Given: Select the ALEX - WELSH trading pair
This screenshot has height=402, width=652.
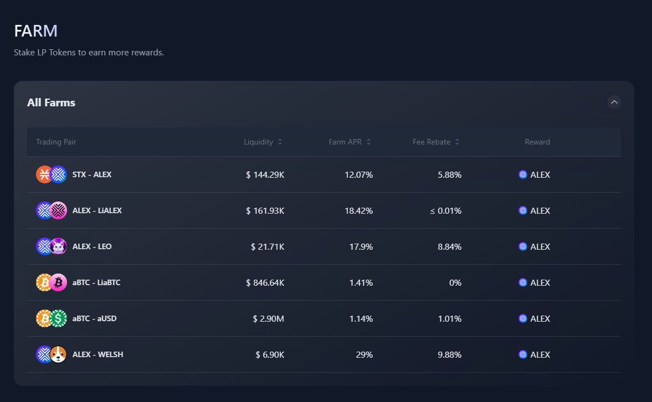Looking at the screenshot, I should coord(97,354).
